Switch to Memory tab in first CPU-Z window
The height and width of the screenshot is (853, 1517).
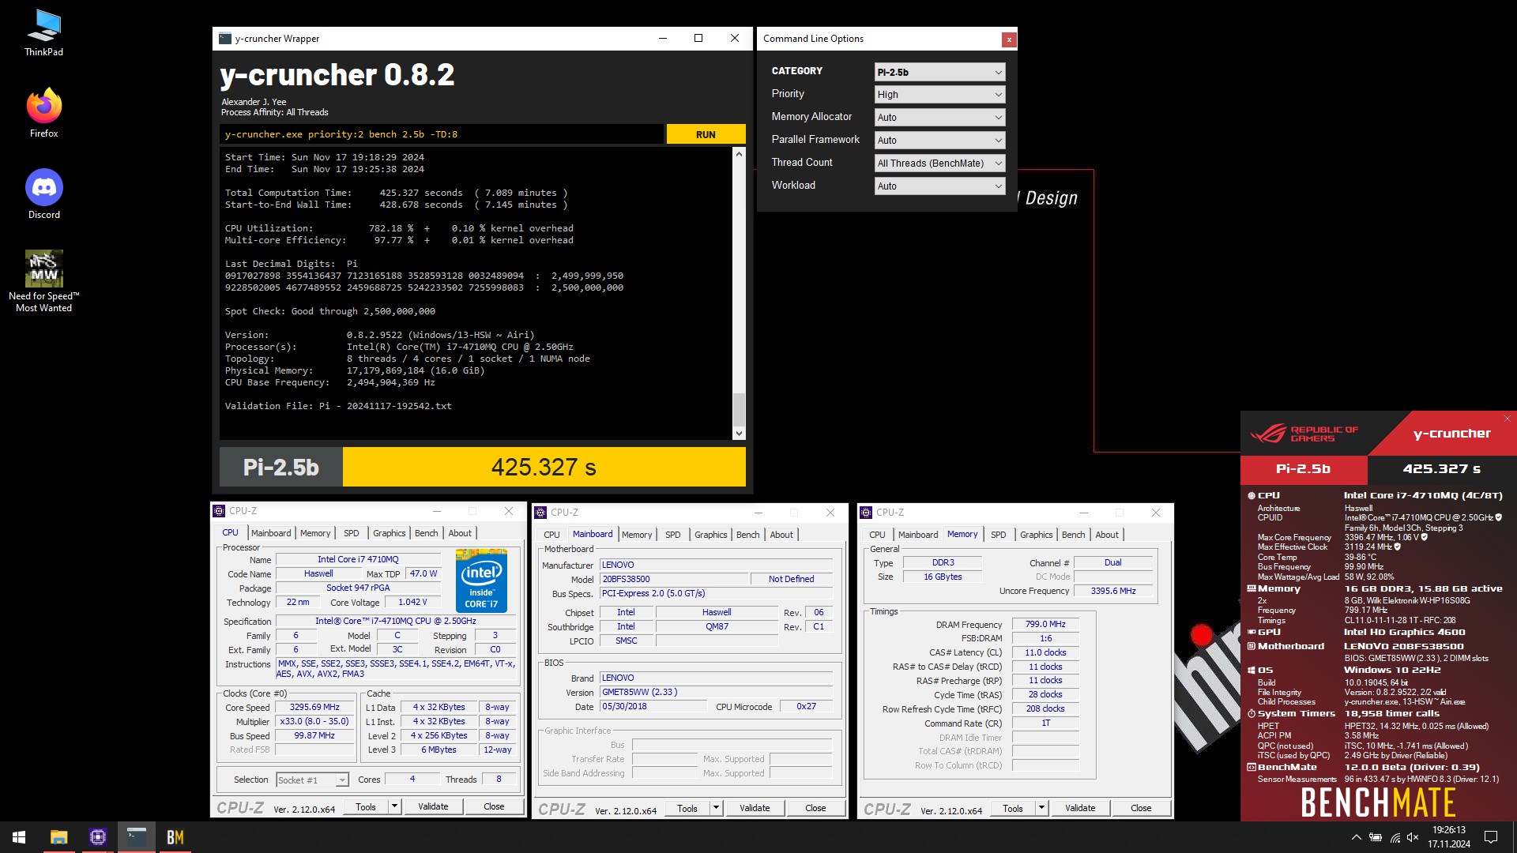point(315,533)
